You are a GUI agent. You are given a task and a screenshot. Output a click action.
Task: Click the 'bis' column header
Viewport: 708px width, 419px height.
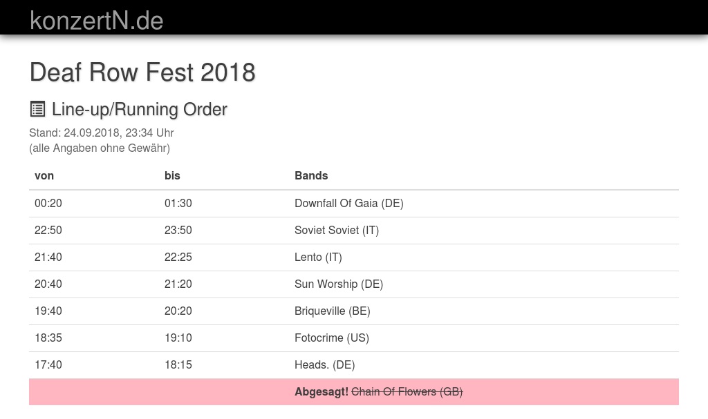[172, 175]
